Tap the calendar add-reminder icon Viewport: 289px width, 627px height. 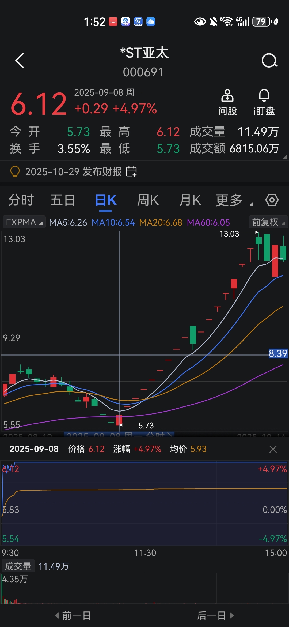point(131,171)
